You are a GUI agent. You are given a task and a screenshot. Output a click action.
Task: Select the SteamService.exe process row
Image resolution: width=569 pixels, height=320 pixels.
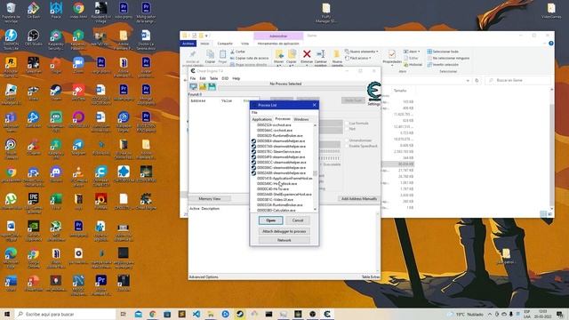click(x=282, y=152)
